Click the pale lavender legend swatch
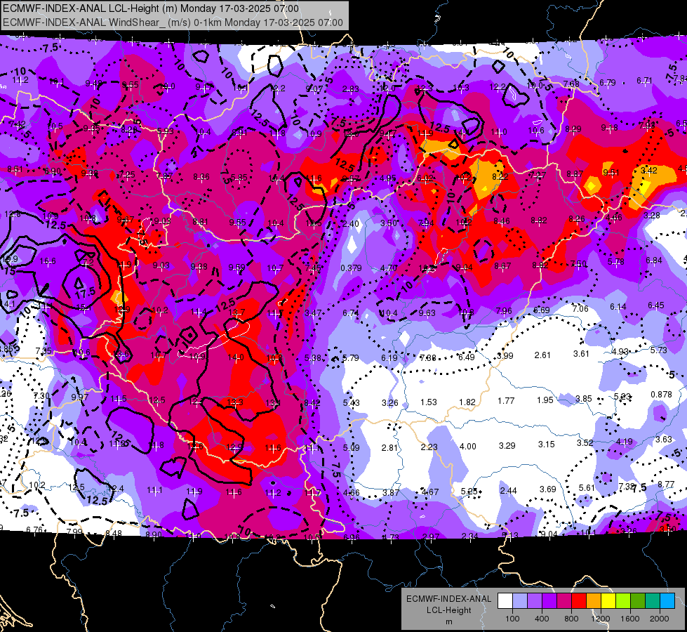Image resolution: width=687 pixels, height=632 pixels. click(520, 601)
